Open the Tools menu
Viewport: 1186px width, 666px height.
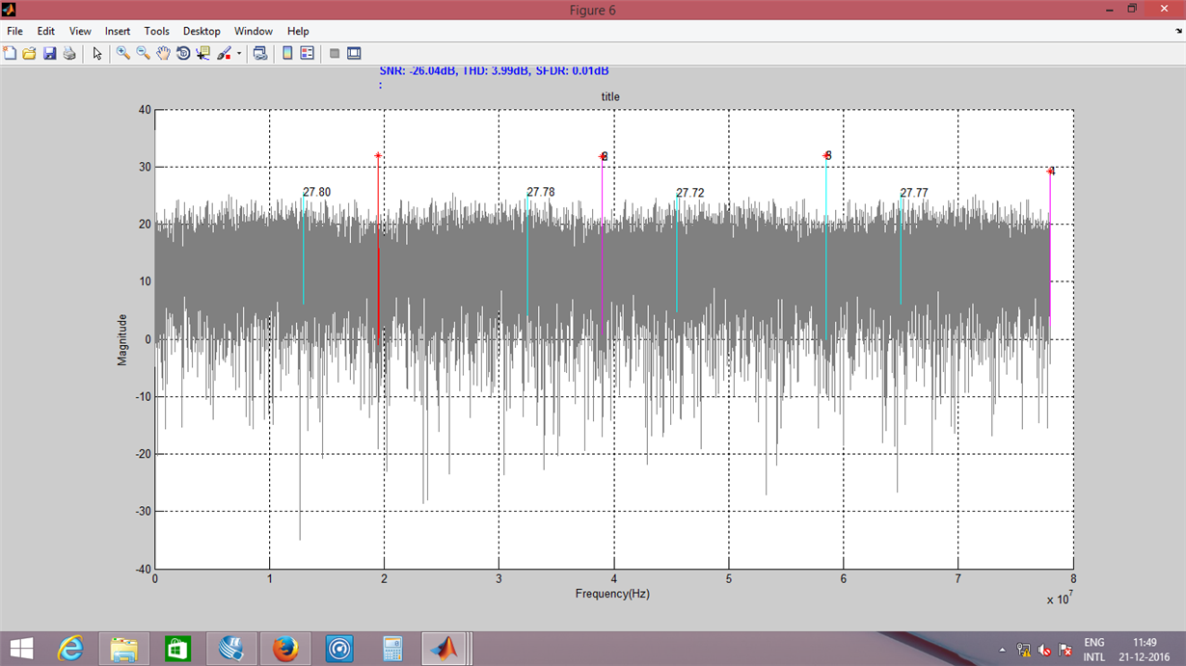pyautogui.click(x=157, y=32)
